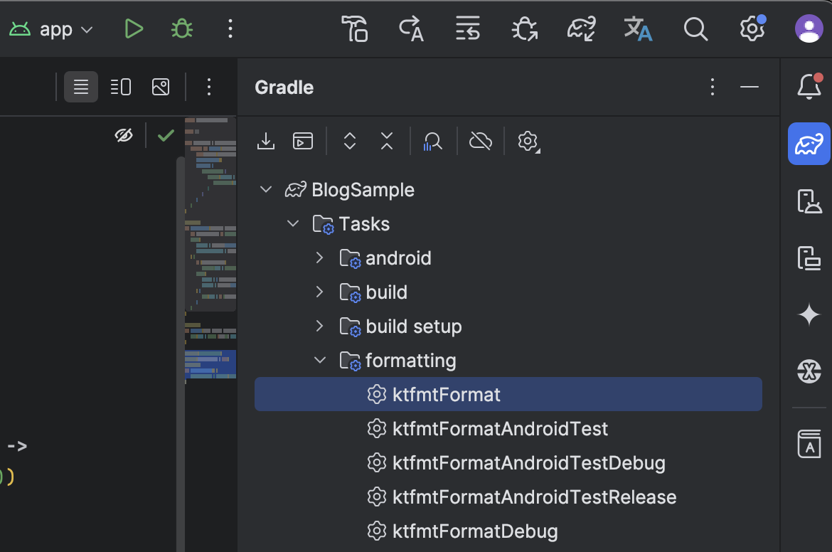Execute a Gradle task via Run icon
This screenshot has height=552, width=832.
point(302,141)
